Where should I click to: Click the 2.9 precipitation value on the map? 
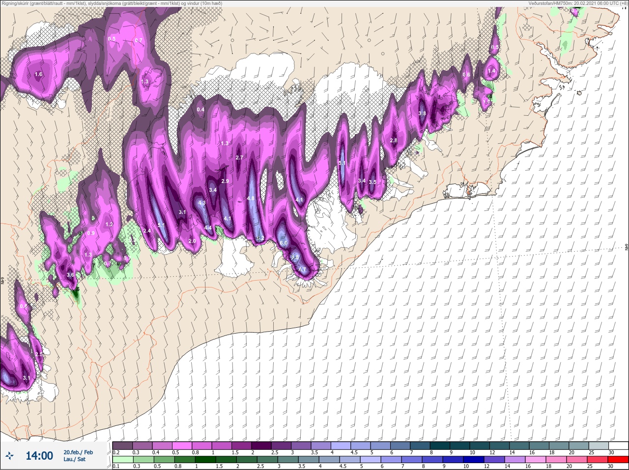tap(225, 182)
